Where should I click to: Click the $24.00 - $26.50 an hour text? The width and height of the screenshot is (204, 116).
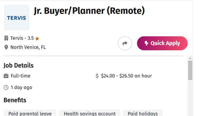[x=126, y=76]
